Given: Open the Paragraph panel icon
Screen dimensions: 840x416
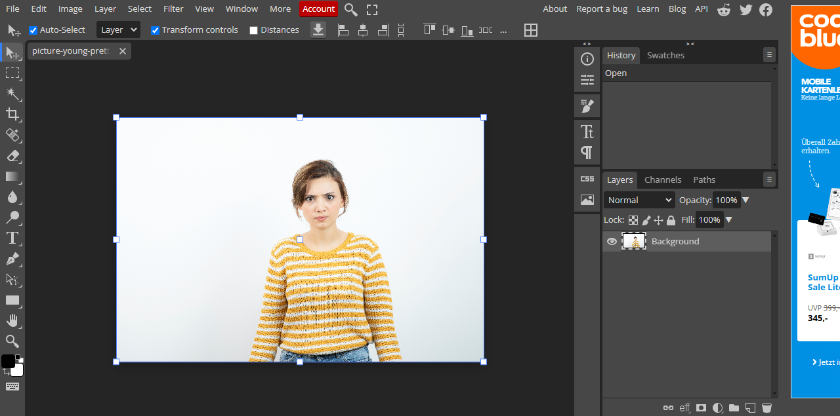Looking at the screenshot, I should (587, 153).
